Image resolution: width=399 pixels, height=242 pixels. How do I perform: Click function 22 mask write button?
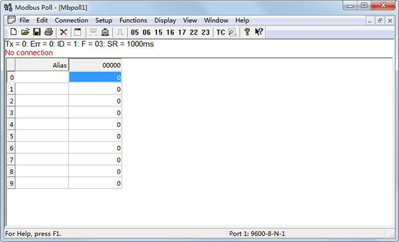tap(193, 32)
